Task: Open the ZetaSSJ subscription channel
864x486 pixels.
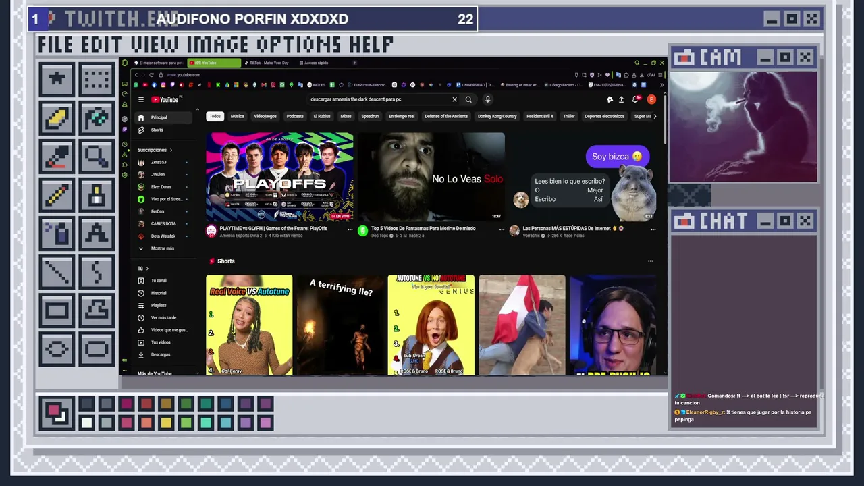Action: coord(162,163)
